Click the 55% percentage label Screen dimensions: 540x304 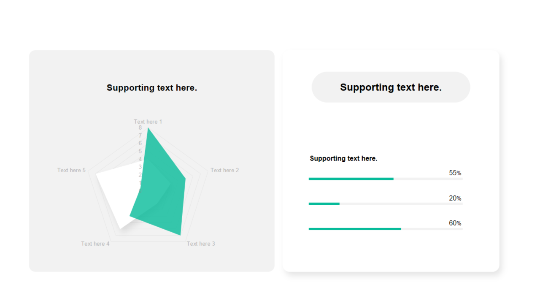[455, 173]
